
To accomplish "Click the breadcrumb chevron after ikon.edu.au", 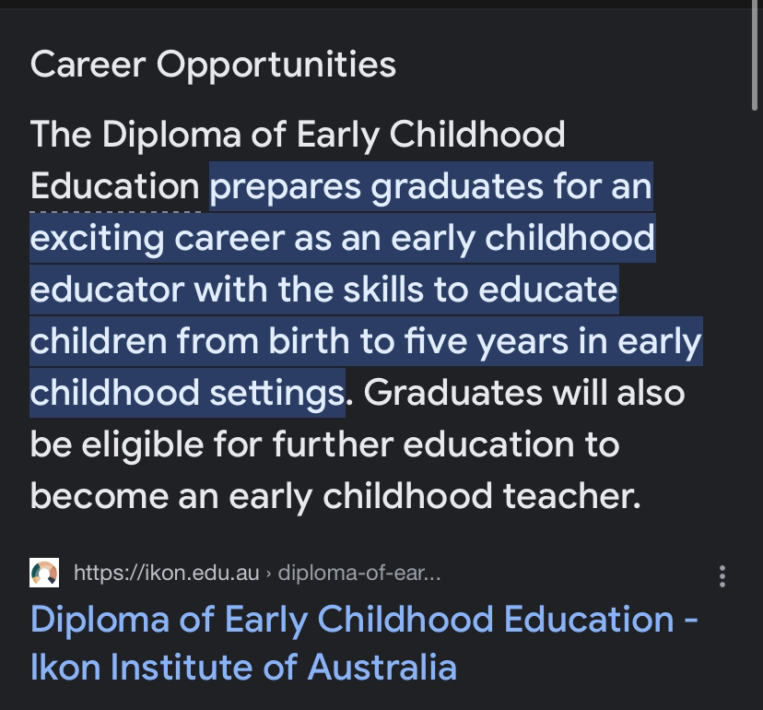I will 268,574.
